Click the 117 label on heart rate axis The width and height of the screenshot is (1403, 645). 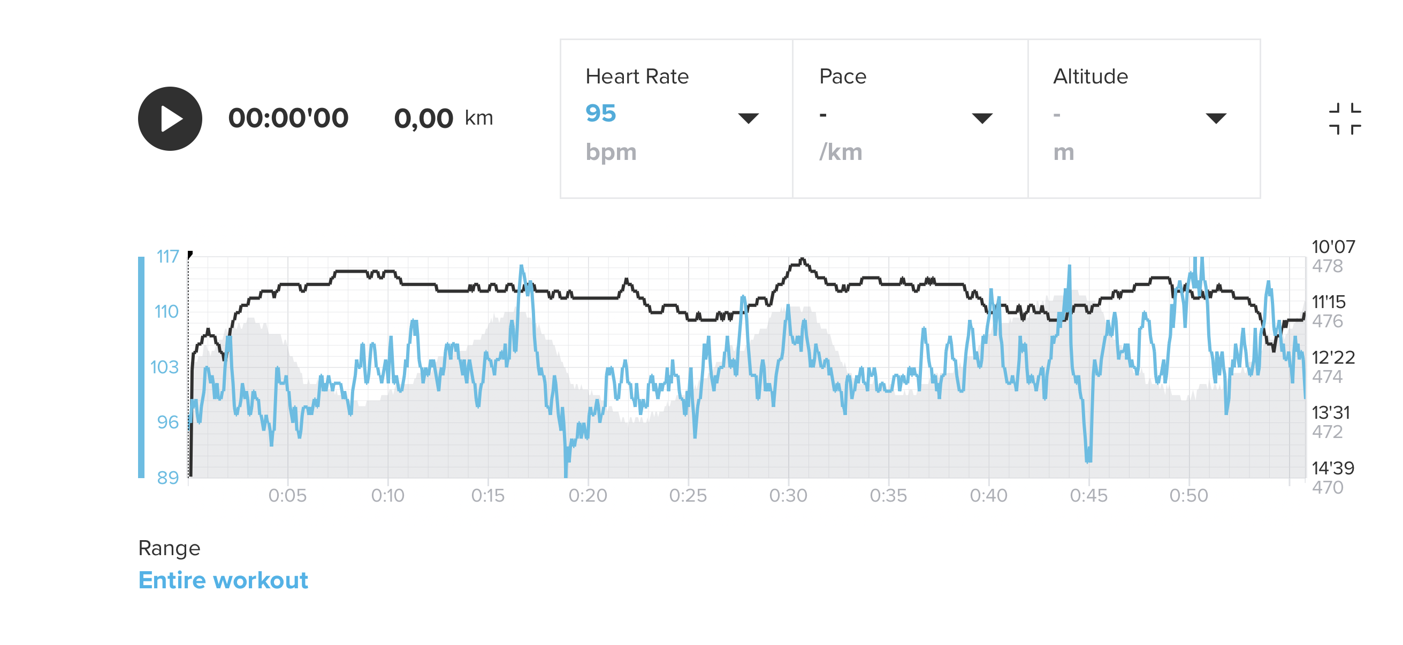[167, 256]
